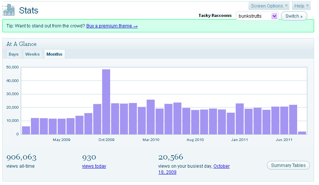Expand the Help panel
The height and width of the screenshot is (185, 319).
pyautogui.click(x=302, y=6)
